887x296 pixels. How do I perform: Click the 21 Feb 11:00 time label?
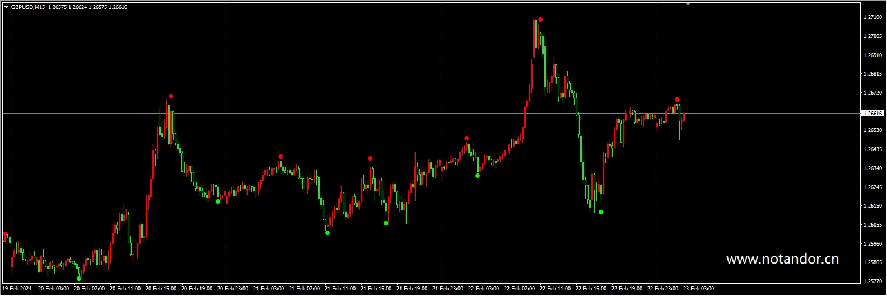pyautogui.click(x=340, y=289)
